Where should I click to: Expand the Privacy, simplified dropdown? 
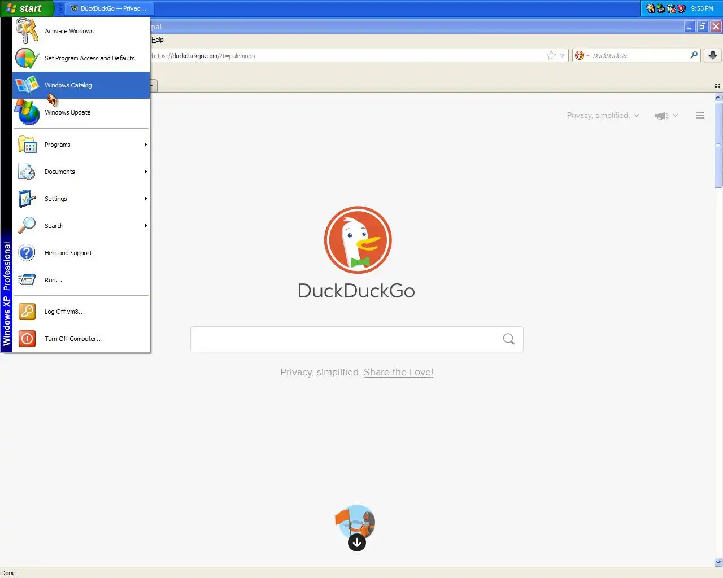tap(603, 115)
